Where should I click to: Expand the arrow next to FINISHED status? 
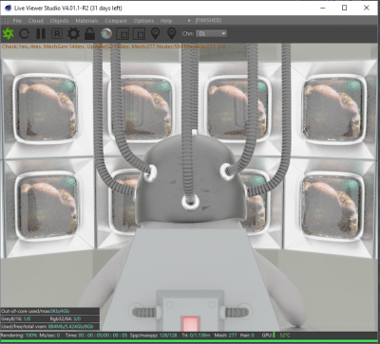tap(189, 21)
